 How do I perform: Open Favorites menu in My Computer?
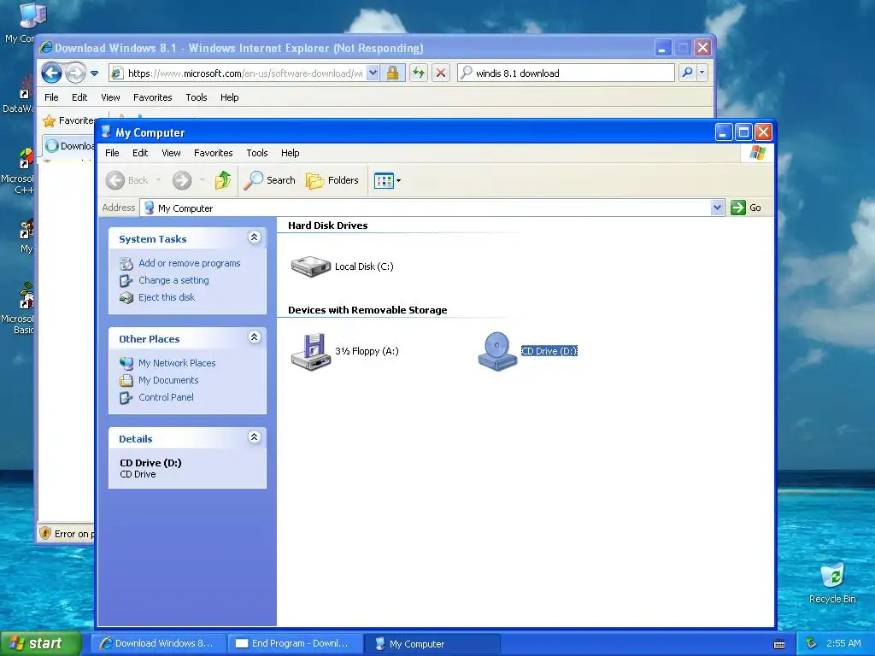[x=213, y=153]
